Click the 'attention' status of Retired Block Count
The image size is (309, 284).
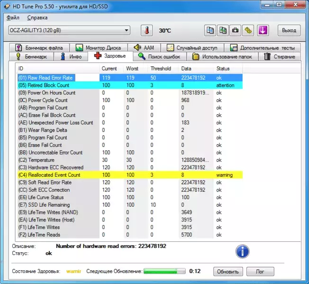point(225,85)
